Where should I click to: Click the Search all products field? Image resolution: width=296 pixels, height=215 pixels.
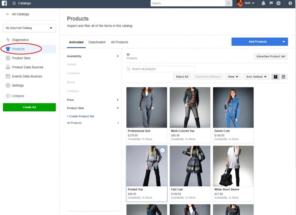(160, 69)
